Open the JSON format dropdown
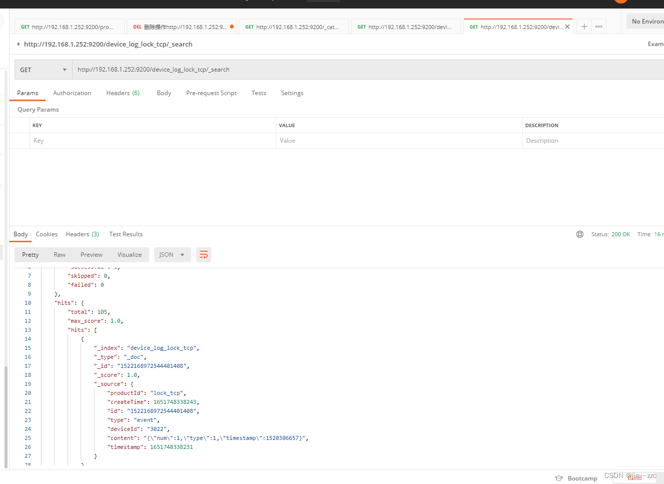 pos(172,255)
